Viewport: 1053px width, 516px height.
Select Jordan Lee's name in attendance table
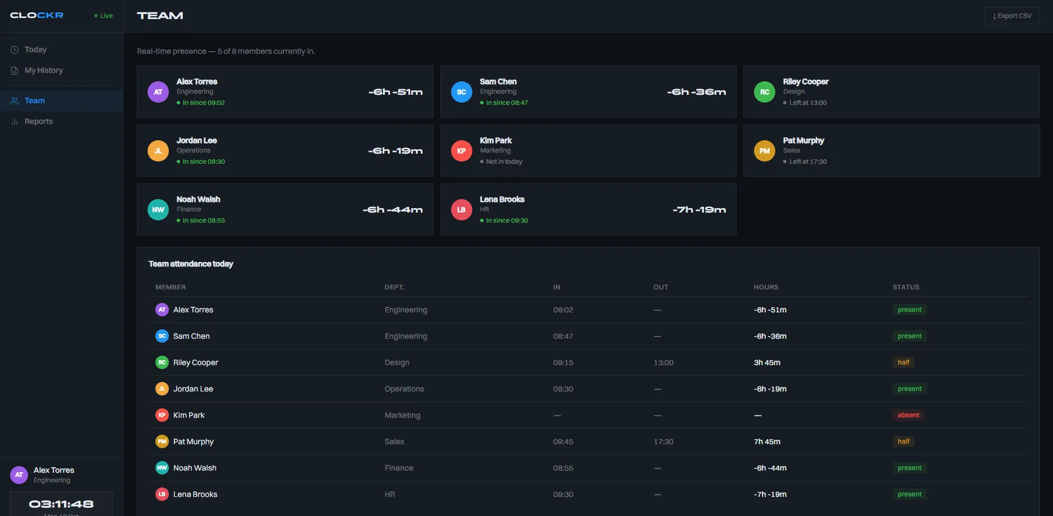[193, 389]
